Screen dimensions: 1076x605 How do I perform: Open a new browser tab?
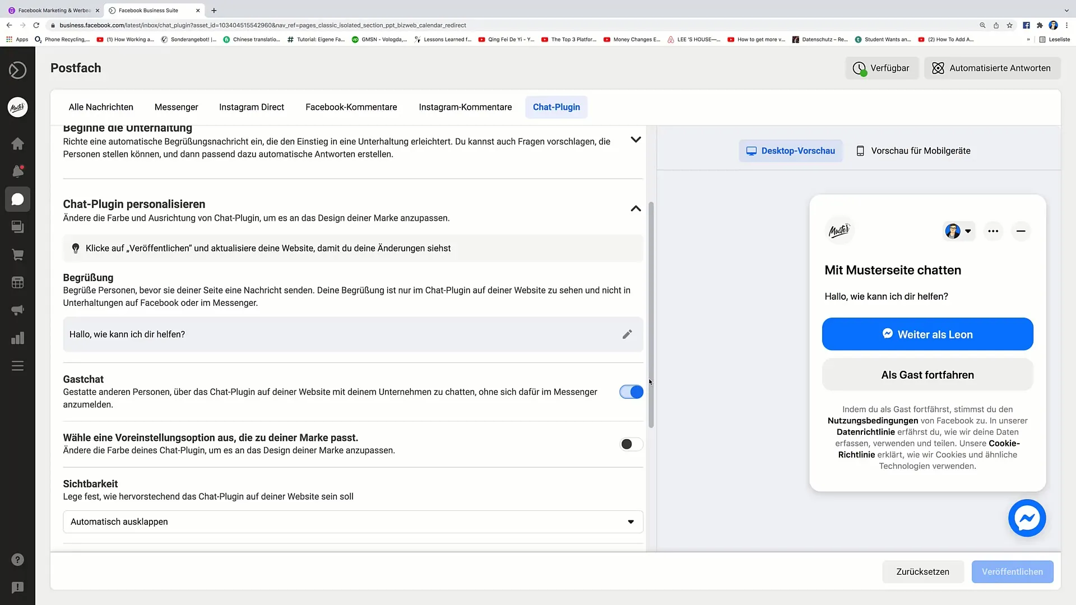[214, 10]
